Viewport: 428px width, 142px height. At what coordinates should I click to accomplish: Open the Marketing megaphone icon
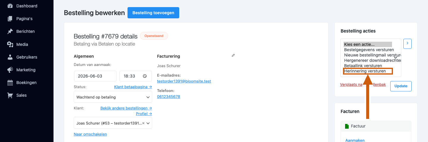click(x=10, y=70)
